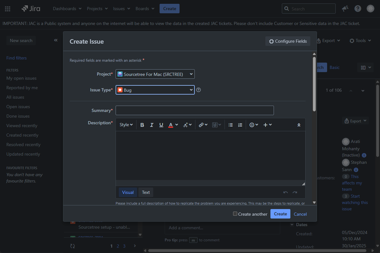Open the user profile avatar

[x=370, y=9]
